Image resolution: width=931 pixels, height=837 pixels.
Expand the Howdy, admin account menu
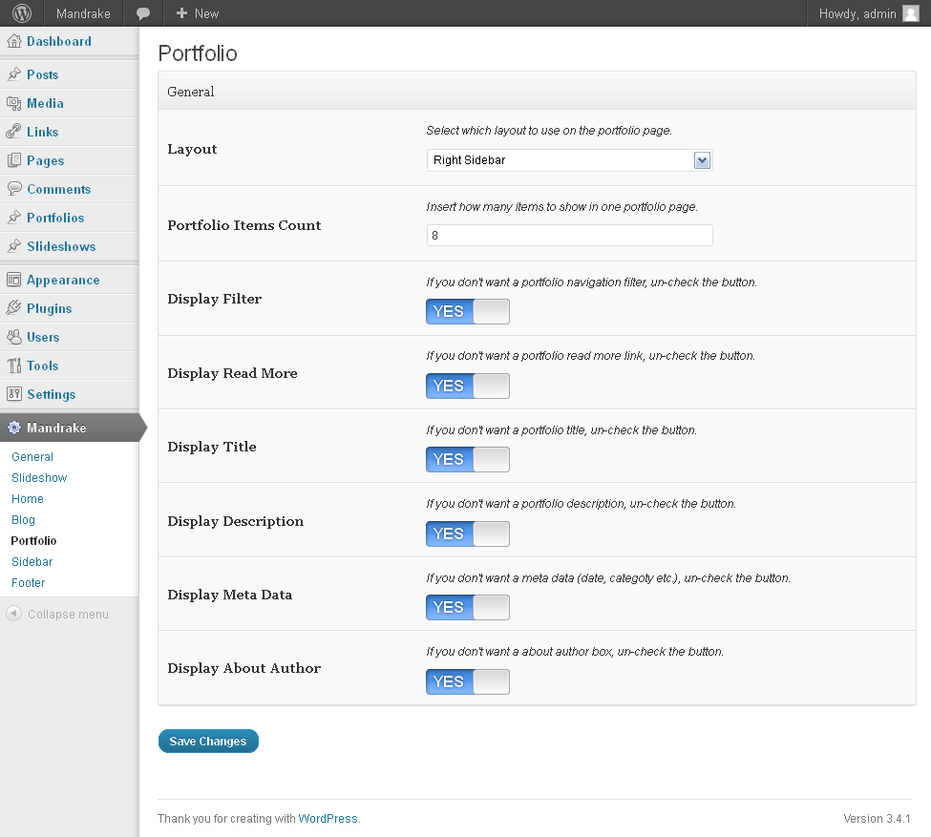click(857, 13)
